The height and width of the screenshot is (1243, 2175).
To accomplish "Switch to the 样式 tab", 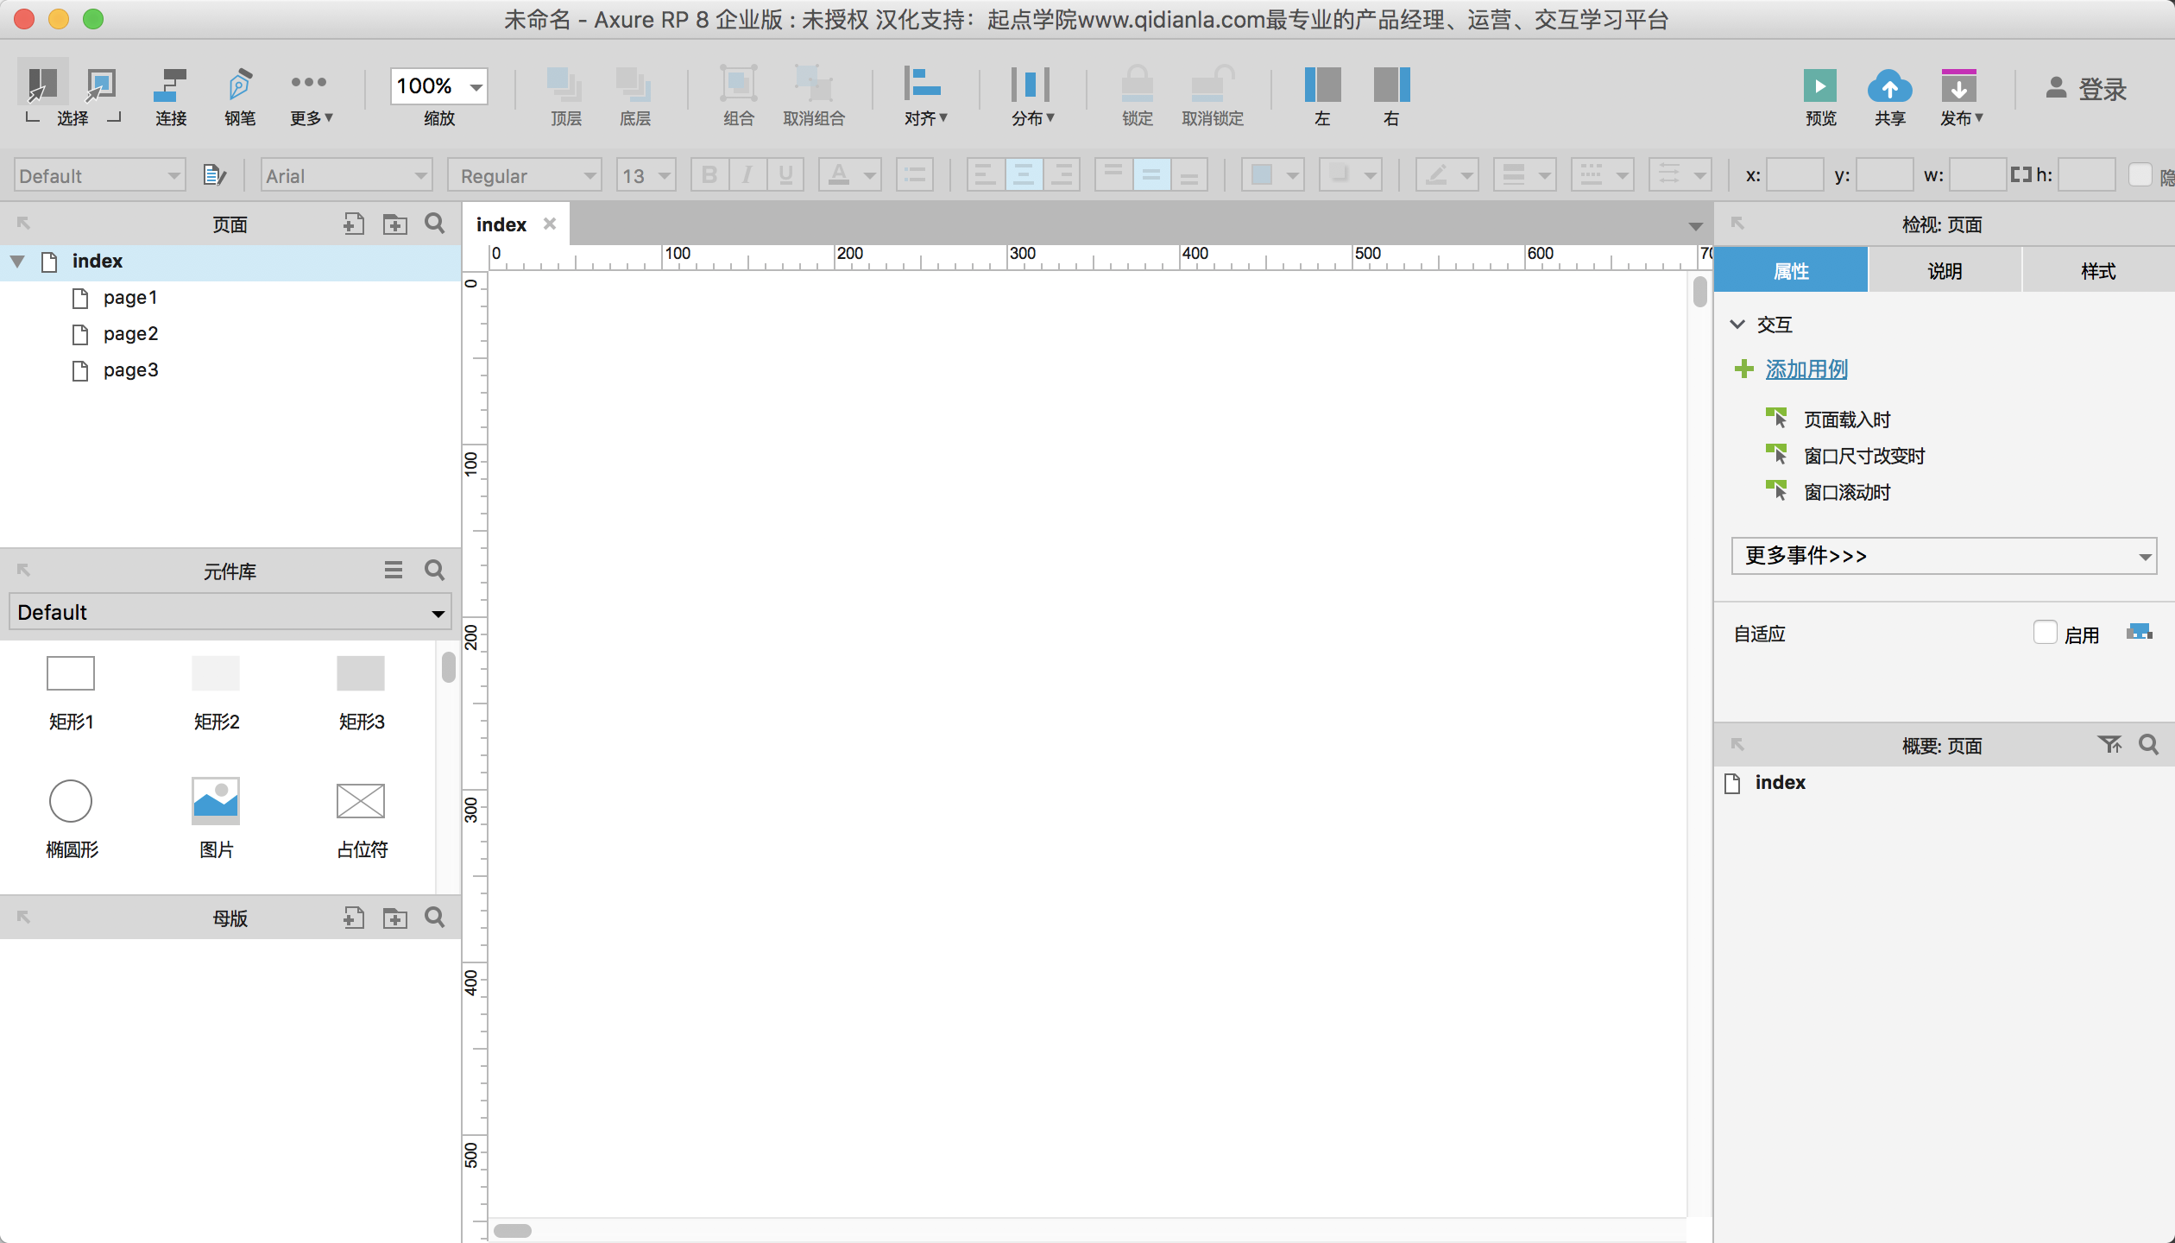I will point(2098,271).
